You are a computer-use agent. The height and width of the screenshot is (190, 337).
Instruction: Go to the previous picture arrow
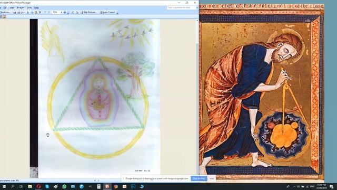click(95, 180)
